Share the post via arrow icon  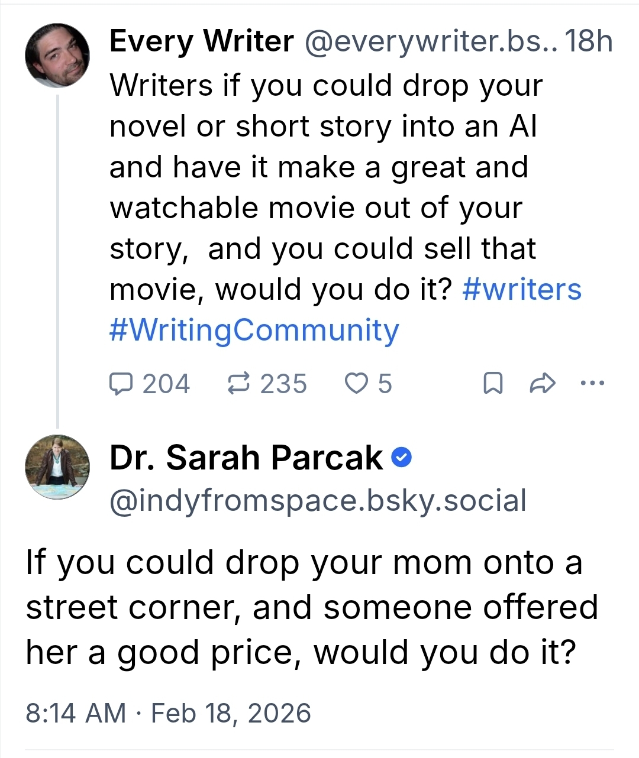pos(542,384)
